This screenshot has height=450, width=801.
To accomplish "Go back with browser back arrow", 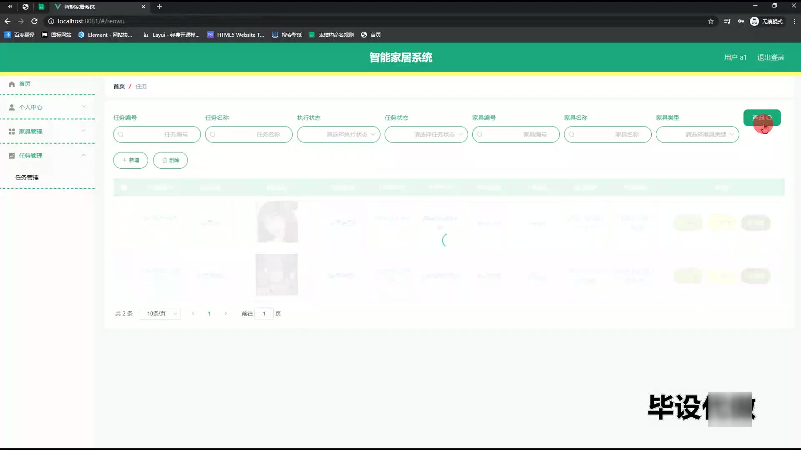I will (8, 21).
